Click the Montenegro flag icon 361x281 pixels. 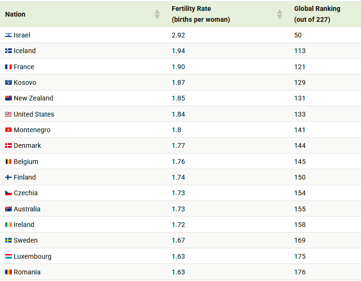tap(9, 130)
